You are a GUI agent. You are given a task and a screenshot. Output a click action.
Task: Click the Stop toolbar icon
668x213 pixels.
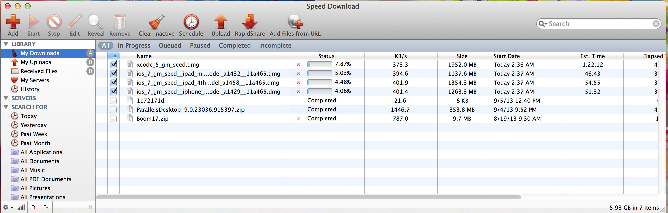click(54, 22)
